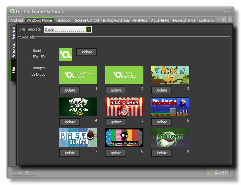Switch to the Facebook tab
This screenshot has height=185, width=241.
pos(63,20)
